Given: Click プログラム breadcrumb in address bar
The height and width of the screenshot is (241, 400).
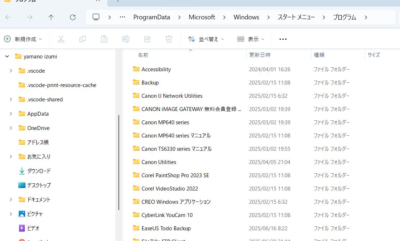Looking at the screenshot, I should 345,17.
